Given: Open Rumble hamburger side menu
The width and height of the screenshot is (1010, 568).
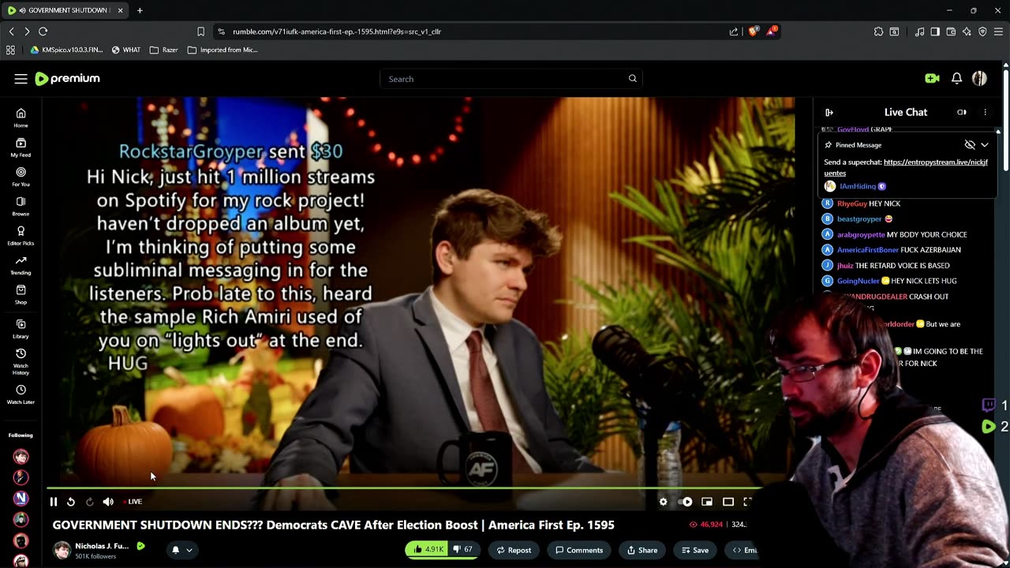Looking at the screenshot, I should pos(21,79).
